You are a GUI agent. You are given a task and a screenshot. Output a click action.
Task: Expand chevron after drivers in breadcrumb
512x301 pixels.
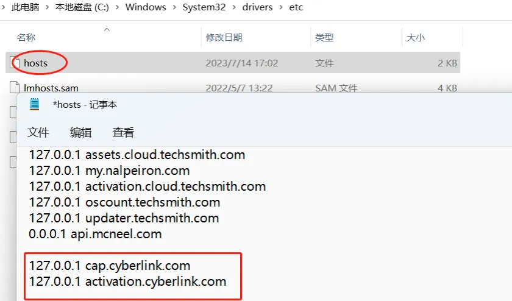(x=281, y=7)
